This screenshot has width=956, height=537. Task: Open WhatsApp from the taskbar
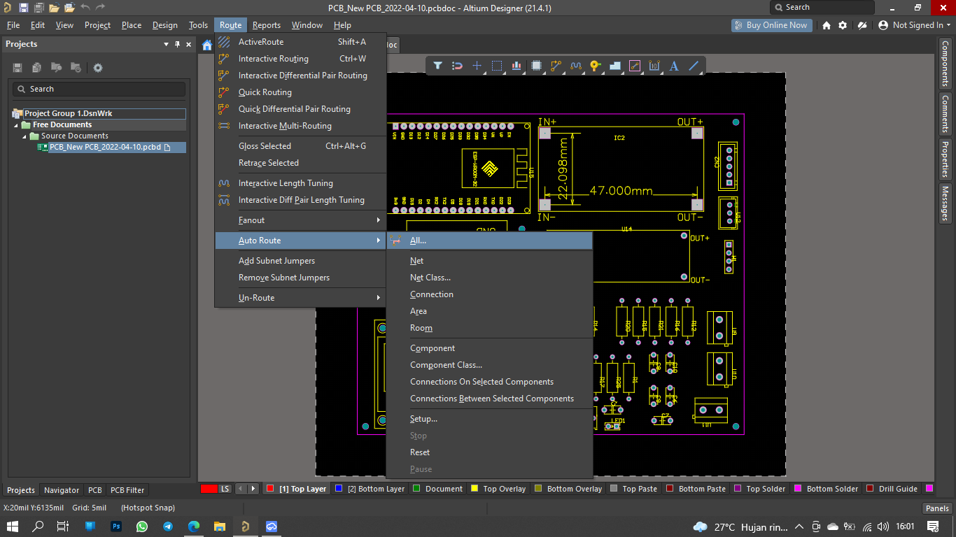point(142,526)
